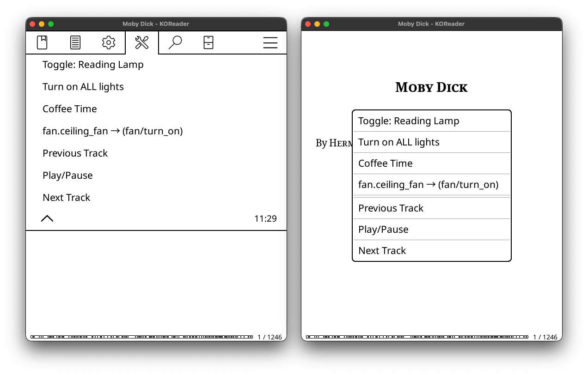Screen dimensions: 588x375
Task: Select 'Next Track' in left window menu
Action: pyautogui.click(x=156, y=198)
